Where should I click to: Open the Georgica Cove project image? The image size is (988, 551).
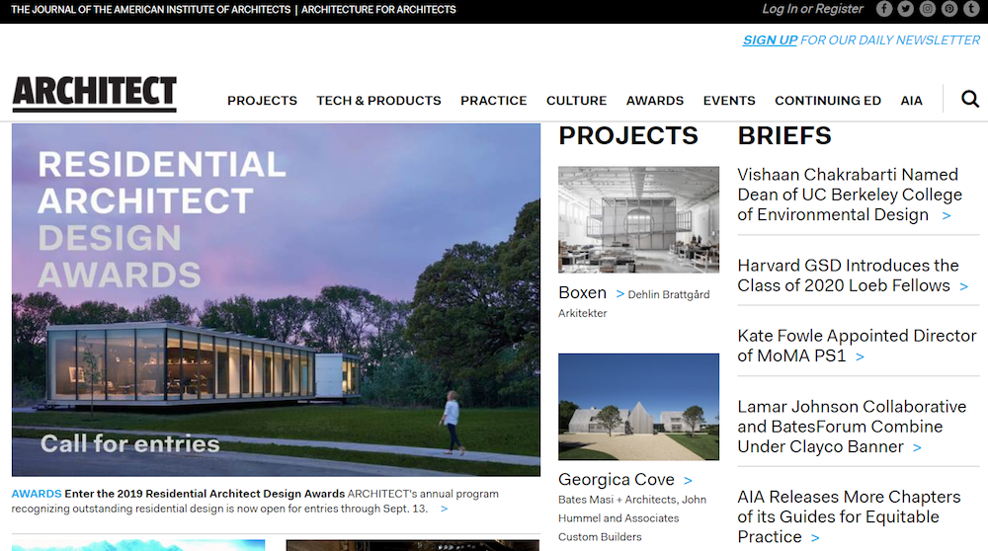click(638, 407)
